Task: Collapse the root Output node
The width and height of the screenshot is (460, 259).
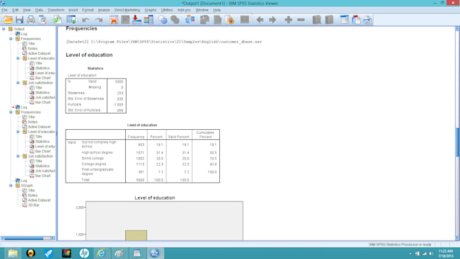Action: (3, 29)
